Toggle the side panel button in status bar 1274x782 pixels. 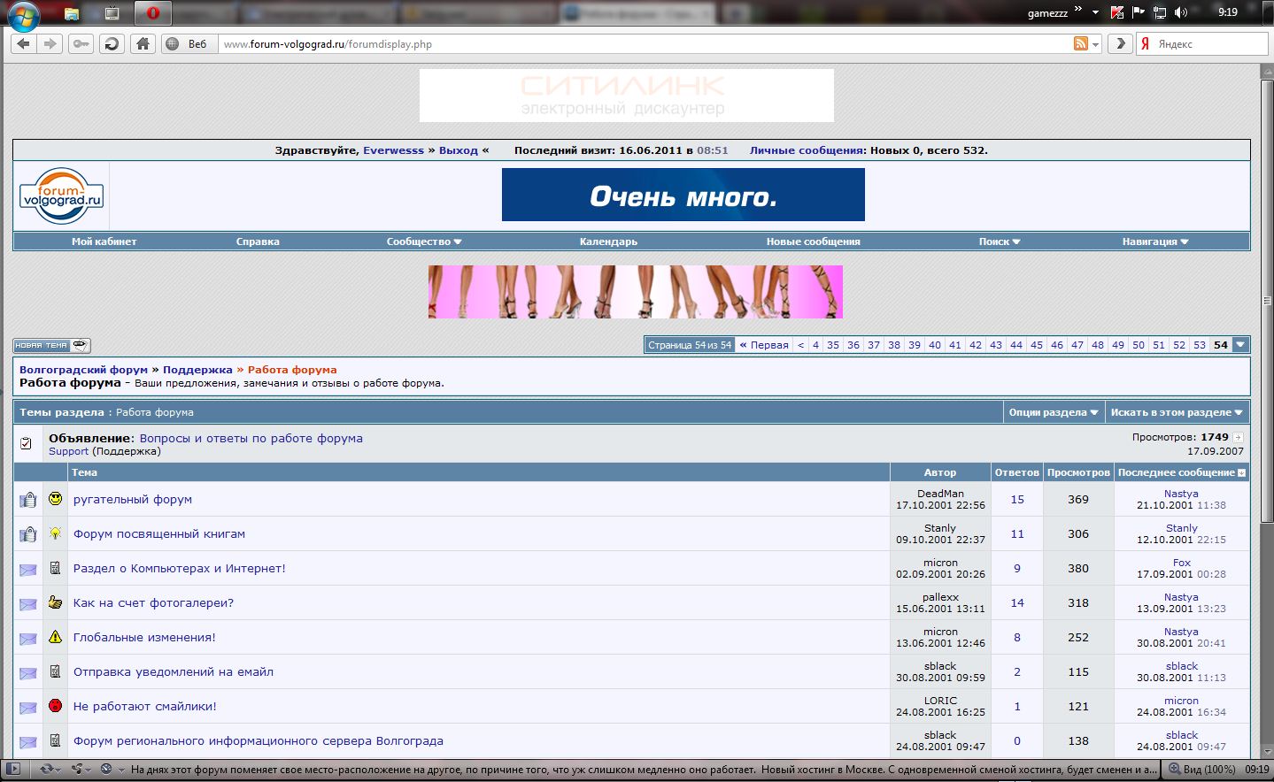(x=12, y=770)
